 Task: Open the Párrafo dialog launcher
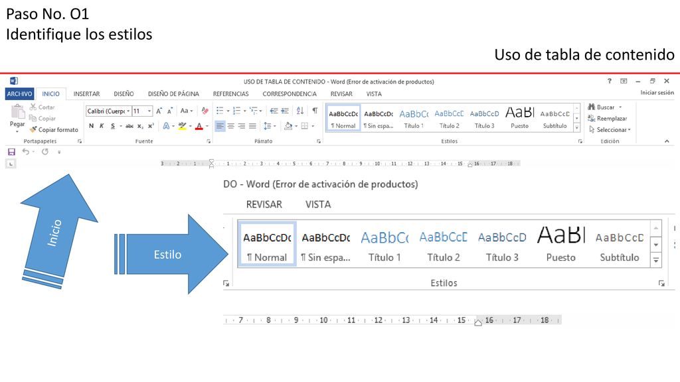pos(319,141)
